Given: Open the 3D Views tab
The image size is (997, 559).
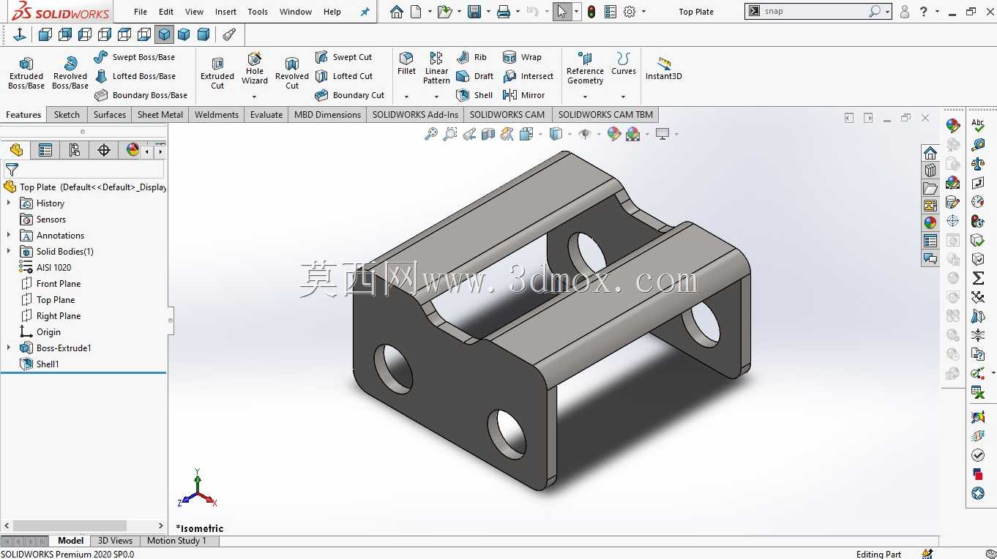Looking at the screenshot, I should [x=115, y=541].
